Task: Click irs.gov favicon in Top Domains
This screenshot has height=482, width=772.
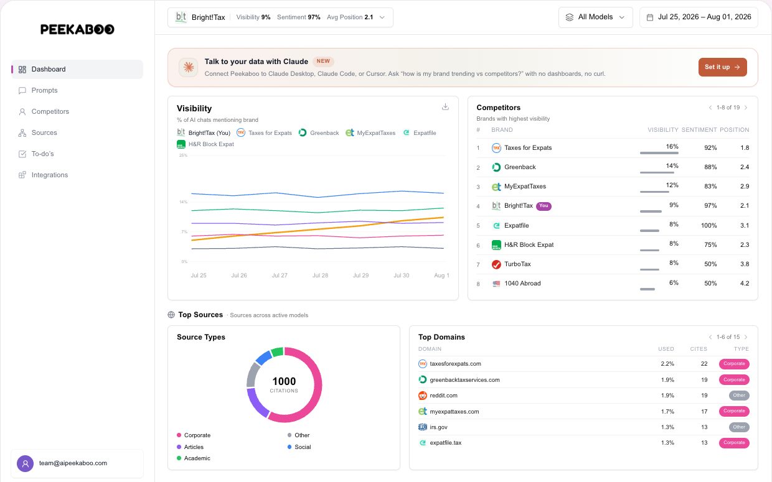Action: tap(423, 427)
